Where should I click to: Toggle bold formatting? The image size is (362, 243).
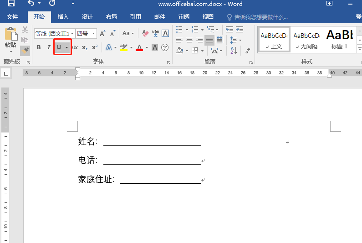point(39,47)
